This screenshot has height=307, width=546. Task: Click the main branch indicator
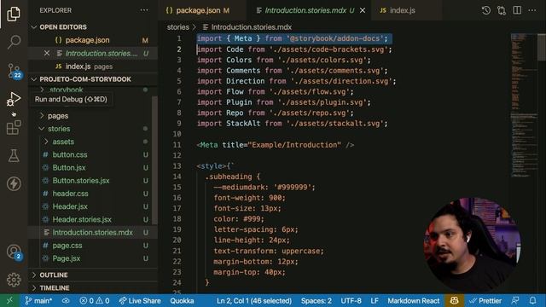[x=38, y=301]
